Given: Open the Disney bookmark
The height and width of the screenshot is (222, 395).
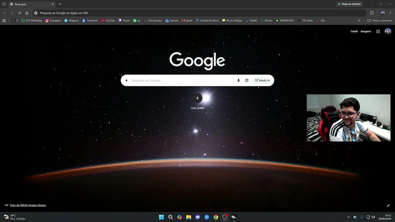Looking at the screenshot, I should 266,21.
